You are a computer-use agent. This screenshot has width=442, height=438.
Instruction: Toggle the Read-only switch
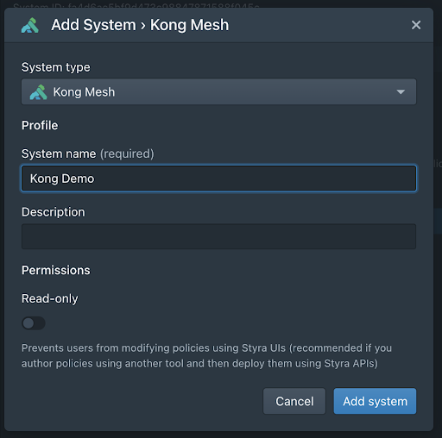34,323
